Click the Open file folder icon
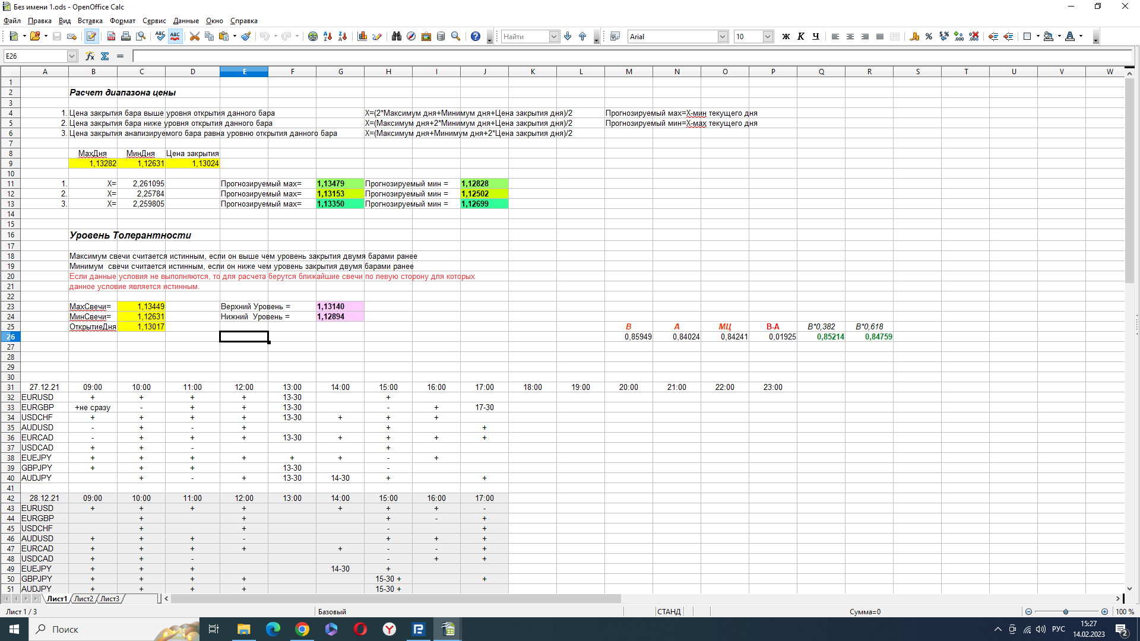 point(35,37)
